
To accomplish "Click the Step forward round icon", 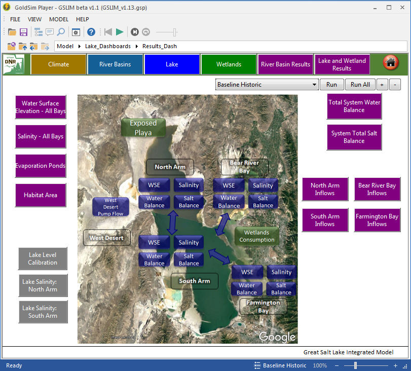I will point(135,32).
